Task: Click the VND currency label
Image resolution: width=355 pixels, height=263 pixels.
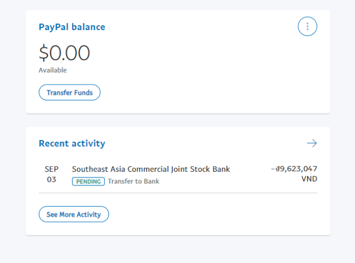Action: click(309, 179)
